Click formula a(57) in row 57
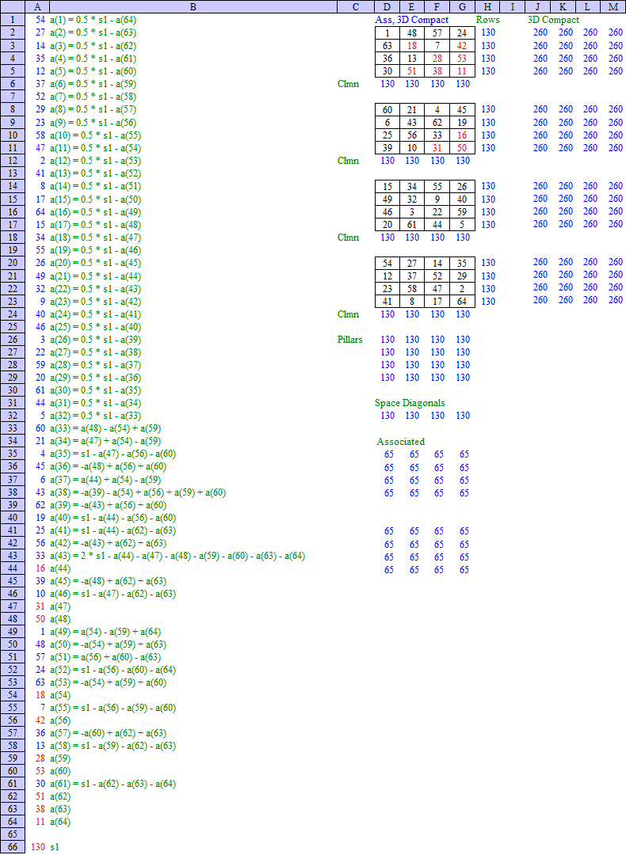 click(x=108, y=733)
